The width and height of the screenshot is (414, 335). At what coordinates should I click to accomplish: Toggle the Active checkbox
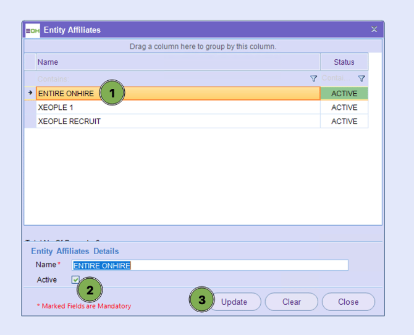pos(76,280)
